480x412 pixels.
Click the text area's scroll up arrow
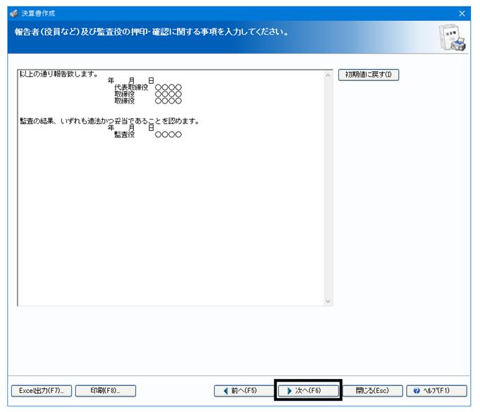pyautogui.click(x=328, y=75)
